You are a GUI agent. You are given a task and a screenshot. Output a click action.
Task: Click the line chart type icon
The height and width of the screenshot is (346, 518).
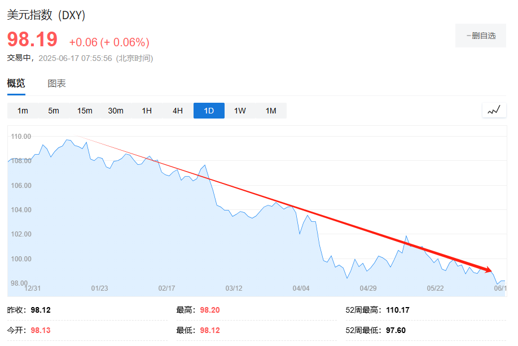(x=494, y=110)
